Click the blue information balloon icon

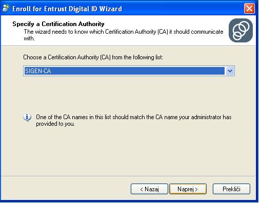coord(27,118)
